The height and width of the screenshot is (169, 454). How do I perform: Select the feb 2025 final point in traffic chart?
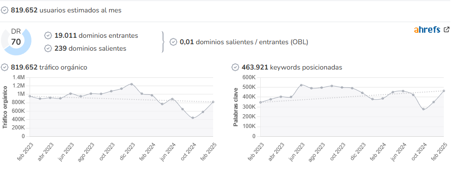pos(213,102)
